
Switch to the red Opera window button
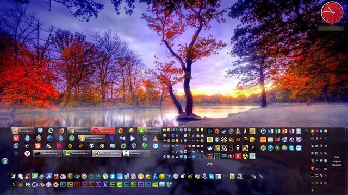point(103,131)
